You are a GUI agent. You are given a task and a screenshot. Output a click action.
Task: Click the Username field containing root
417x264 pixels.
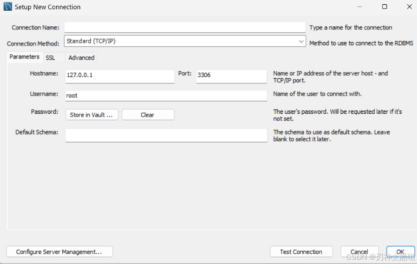click(x=166, y=95)
